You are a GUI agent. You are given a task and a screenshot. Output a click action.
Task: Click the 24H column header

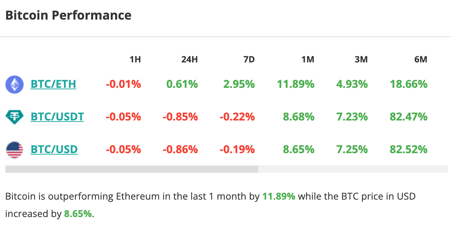coord(190,59)
